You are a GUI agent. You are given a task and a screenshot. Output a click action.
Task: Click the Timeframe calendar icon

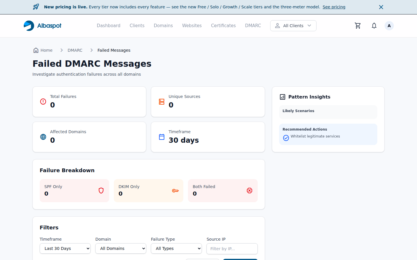tap(162, 137)
